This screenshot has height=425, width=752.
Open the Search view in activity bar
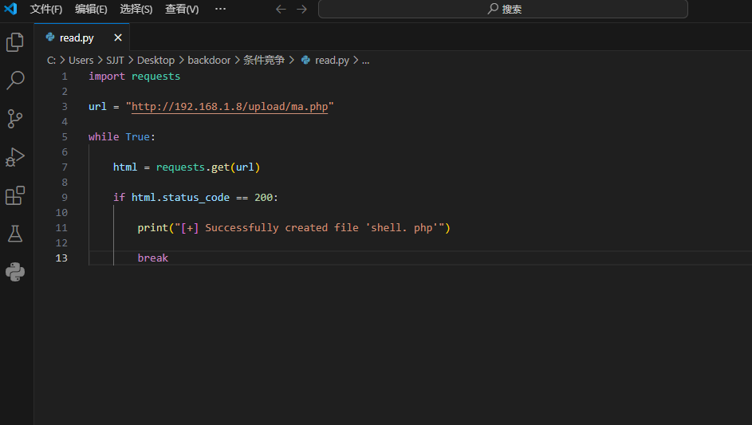(x=15, y=81)
